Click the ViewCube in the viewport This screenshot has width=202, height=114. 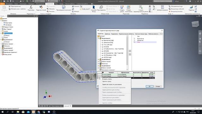[195, 24]
